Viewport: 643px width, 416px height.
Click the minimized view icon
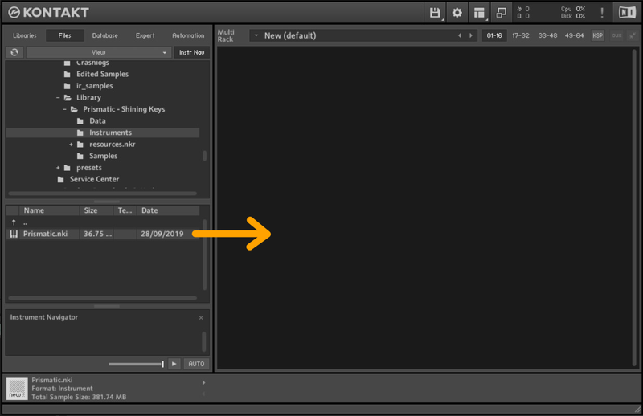point(501,13)
